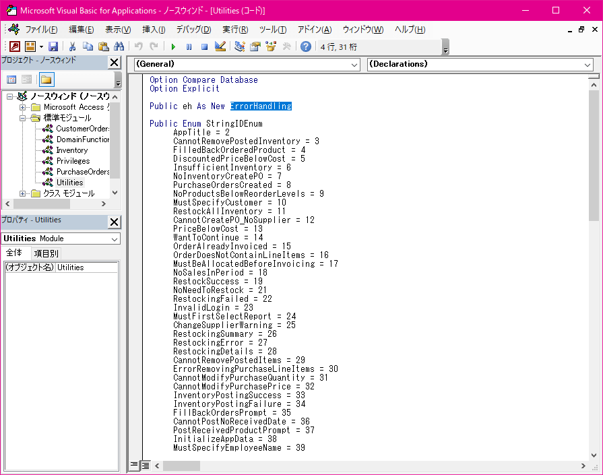Select the Inventory module in the tree
Viewport: 603px width, 475px height.
pos(71,150)
